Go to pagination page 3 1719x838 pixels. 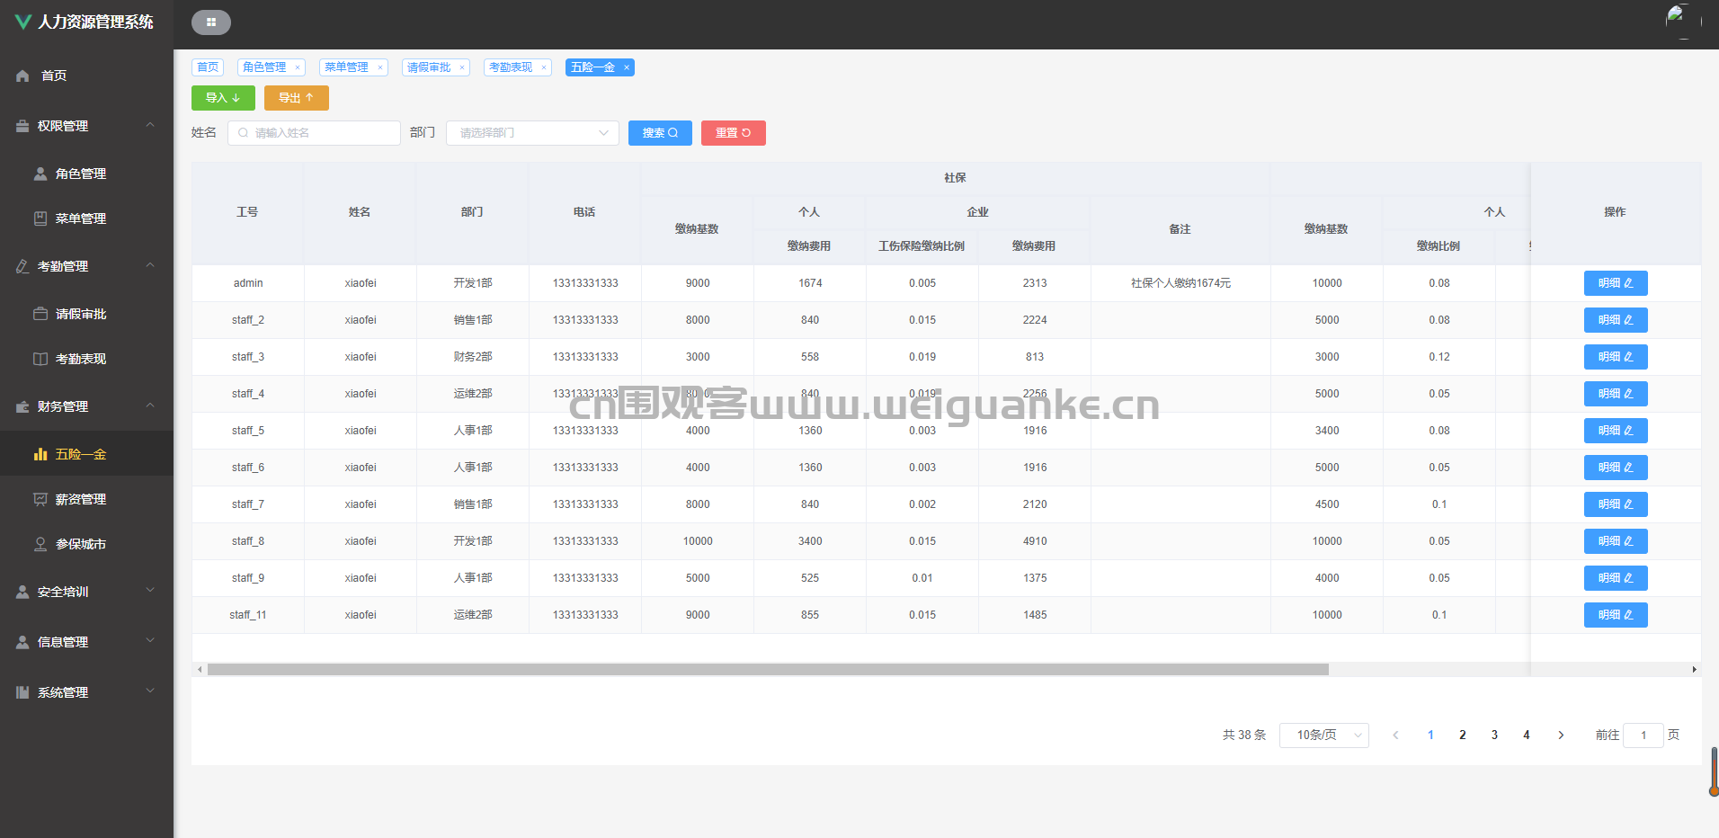(x=1494, y=735)
